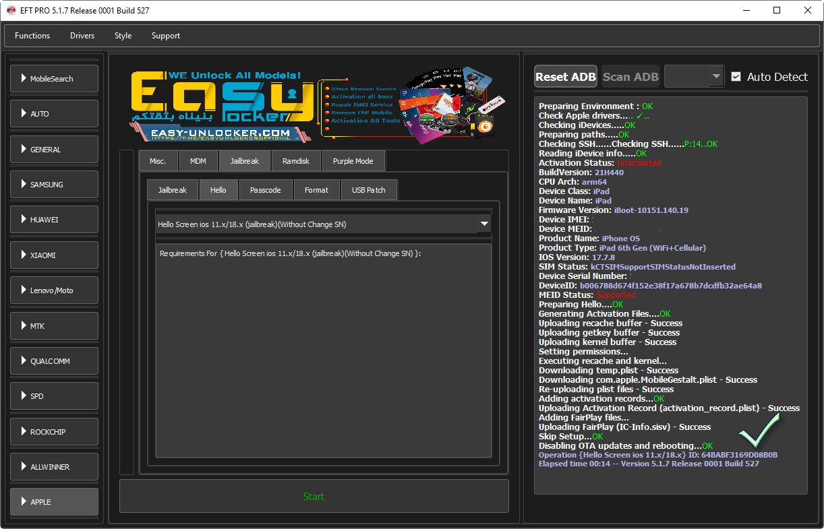
Task: Click the EFT PRO app icon
Action: [x=11, y=11]
